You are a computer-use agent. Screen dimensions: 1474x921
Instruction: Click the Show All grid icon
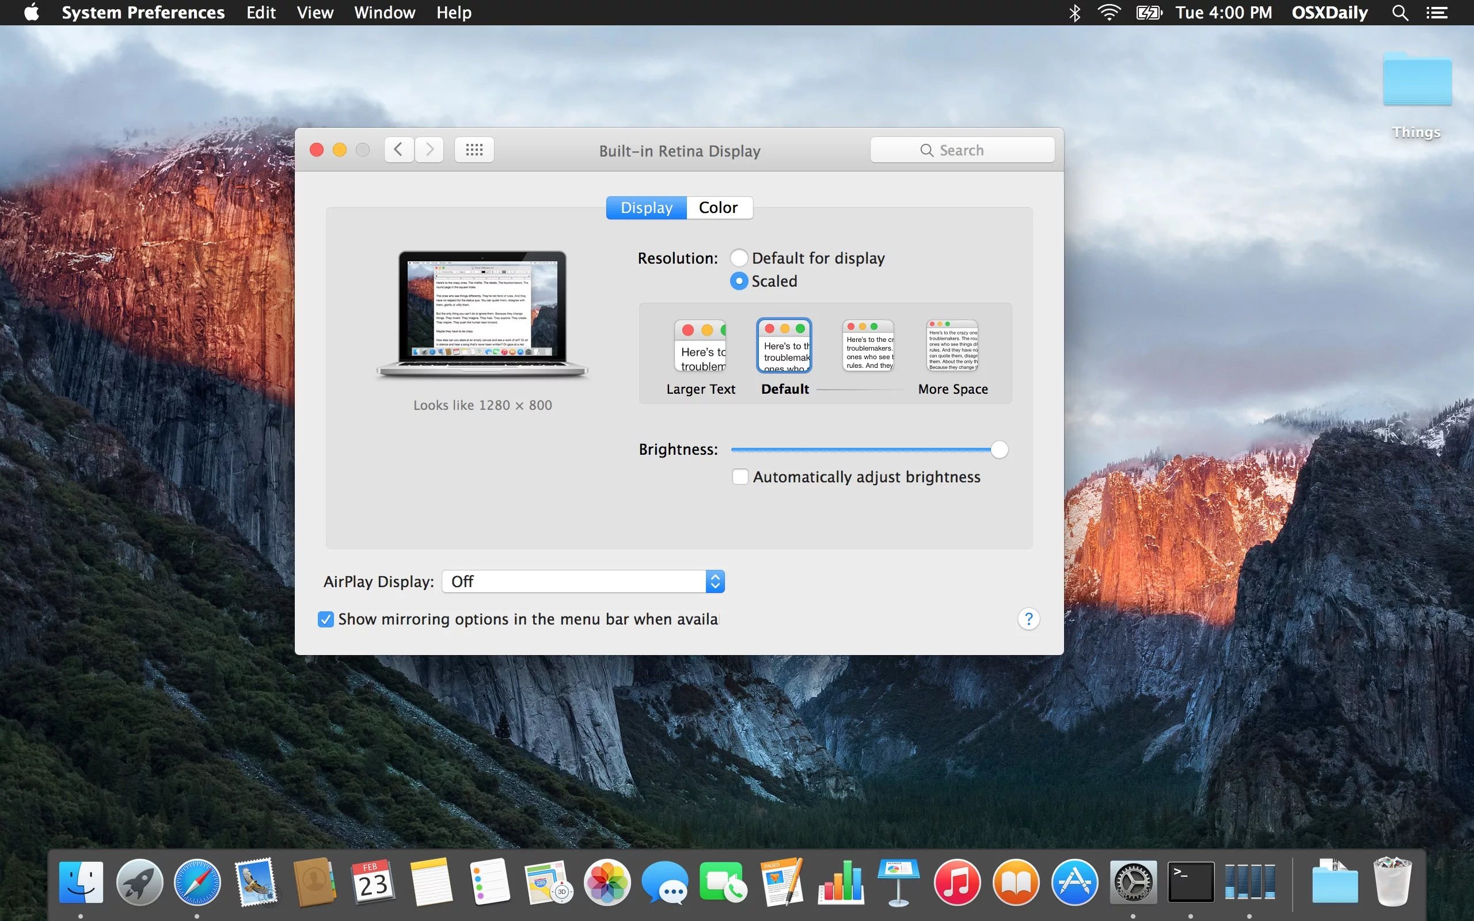pos(474,150)
